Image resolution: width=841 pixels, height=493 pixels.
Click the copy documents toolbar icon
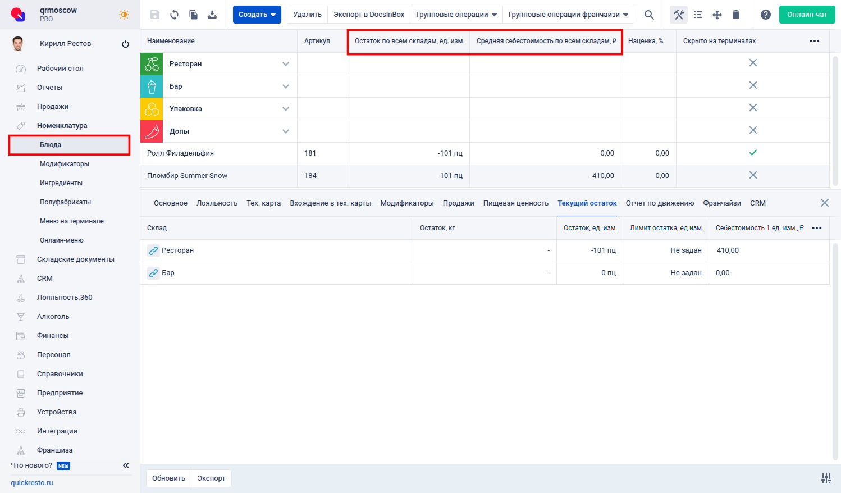coord(193,15)
